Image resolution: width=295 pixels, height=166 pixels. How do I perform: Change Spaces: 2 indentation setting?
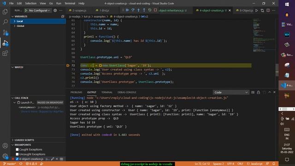pyautogui.click(x=218, y=164)
